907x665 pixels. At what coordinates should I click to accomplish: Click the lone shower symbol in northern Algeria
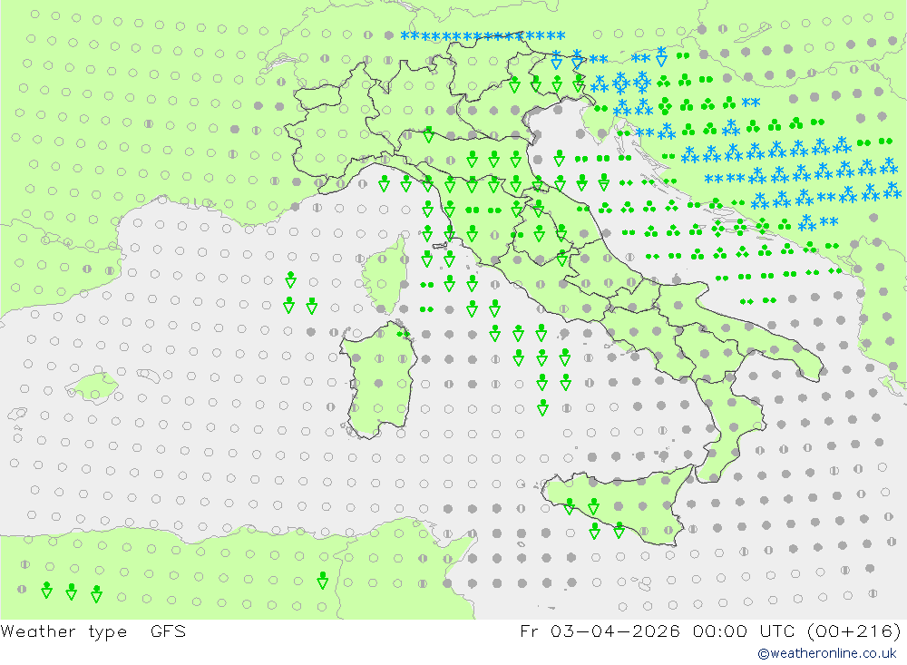323,580
